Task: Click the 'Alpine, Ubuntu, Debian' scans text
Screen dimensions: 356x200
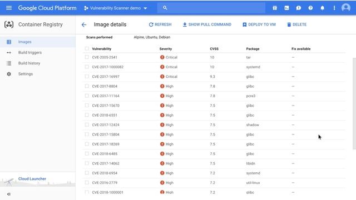Action: 152,37
